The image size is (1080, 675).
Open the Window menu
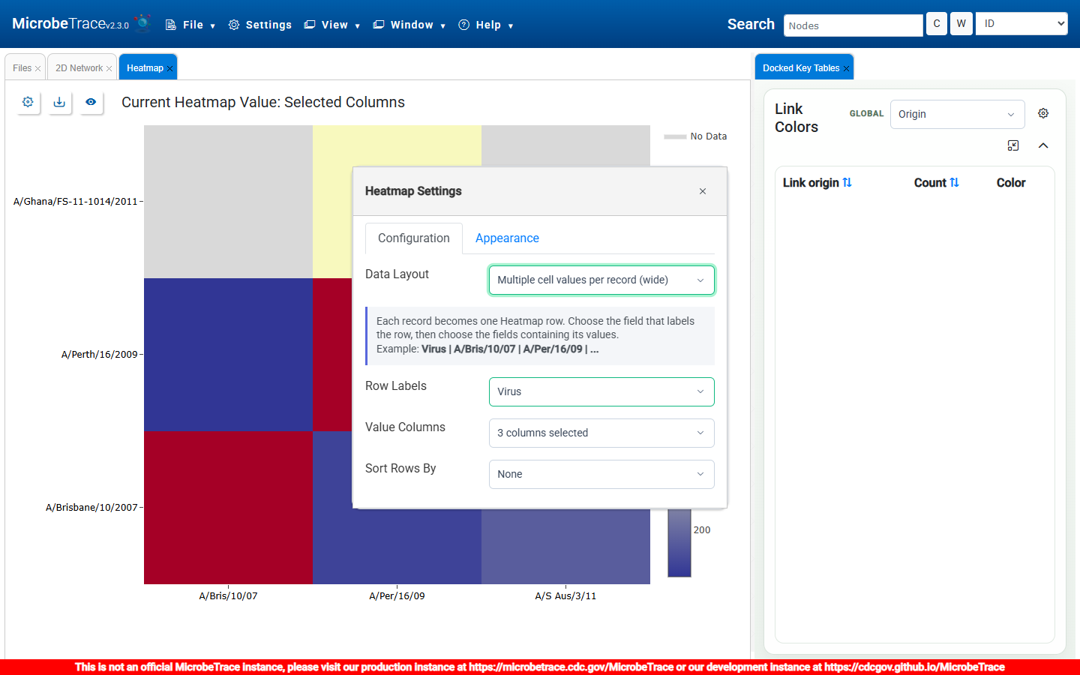point(409,25)
